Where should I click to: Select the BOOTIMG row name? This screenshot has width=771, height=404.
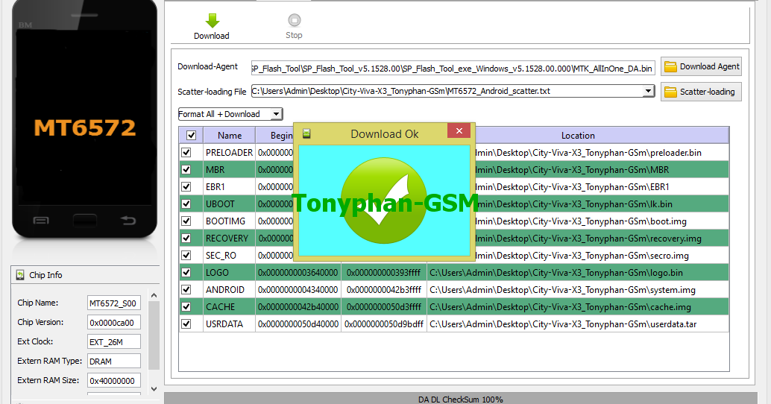(x=225, y=221)
